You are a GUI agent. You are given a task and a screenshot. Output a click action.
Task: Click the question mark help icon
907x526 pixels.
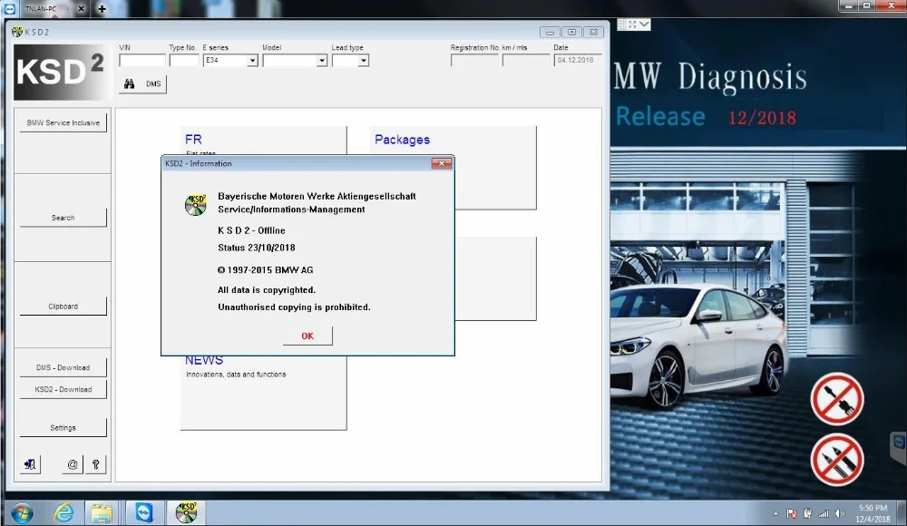96,464
